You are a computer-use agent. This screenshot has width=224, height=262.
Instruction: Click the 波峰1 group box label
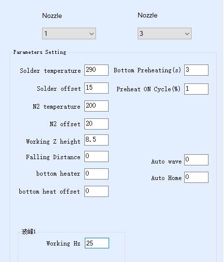pyautogui.click(x=29, y=231)
